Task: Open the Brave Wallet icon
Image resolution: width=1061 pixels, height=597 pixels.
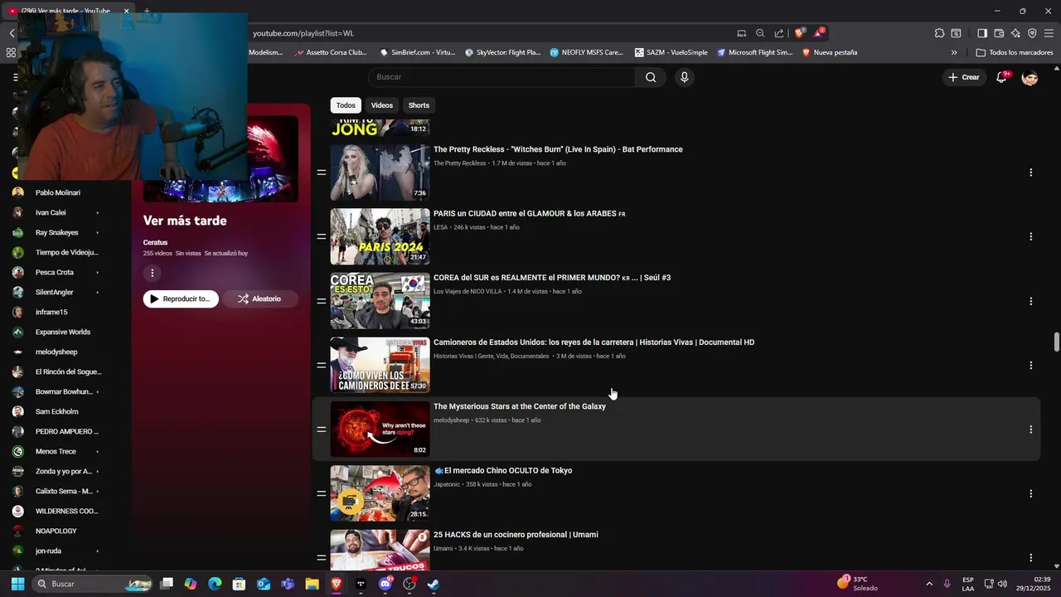Action: 999,33
